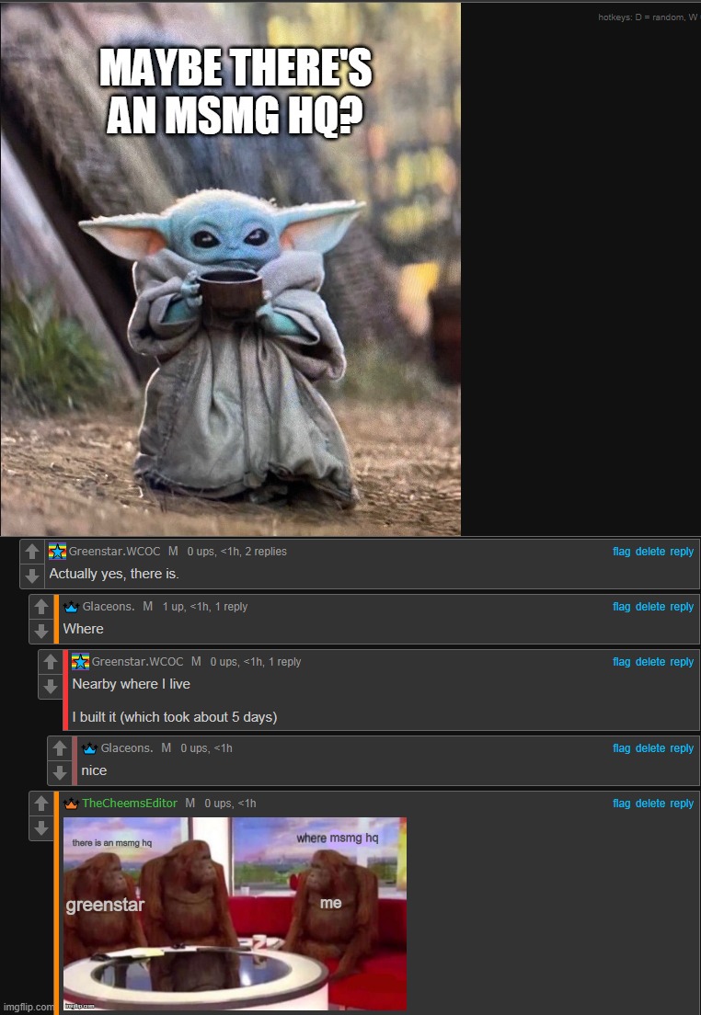Select the comment text "nice"
This screenshot has width=701, height=1015.
coord(94,770)
